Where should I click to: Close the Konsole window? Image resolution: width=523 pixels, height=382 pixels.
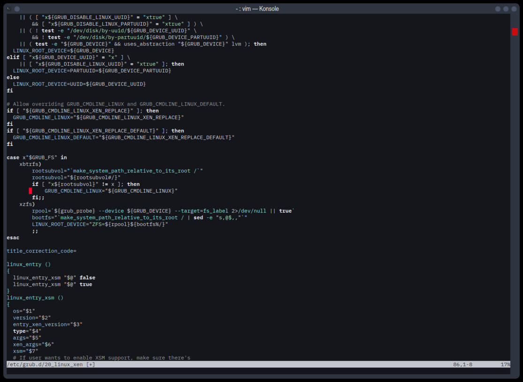(x=514, y=9)
